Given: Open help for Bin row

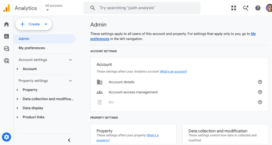Looking at the screenshot, I should 260,102.
